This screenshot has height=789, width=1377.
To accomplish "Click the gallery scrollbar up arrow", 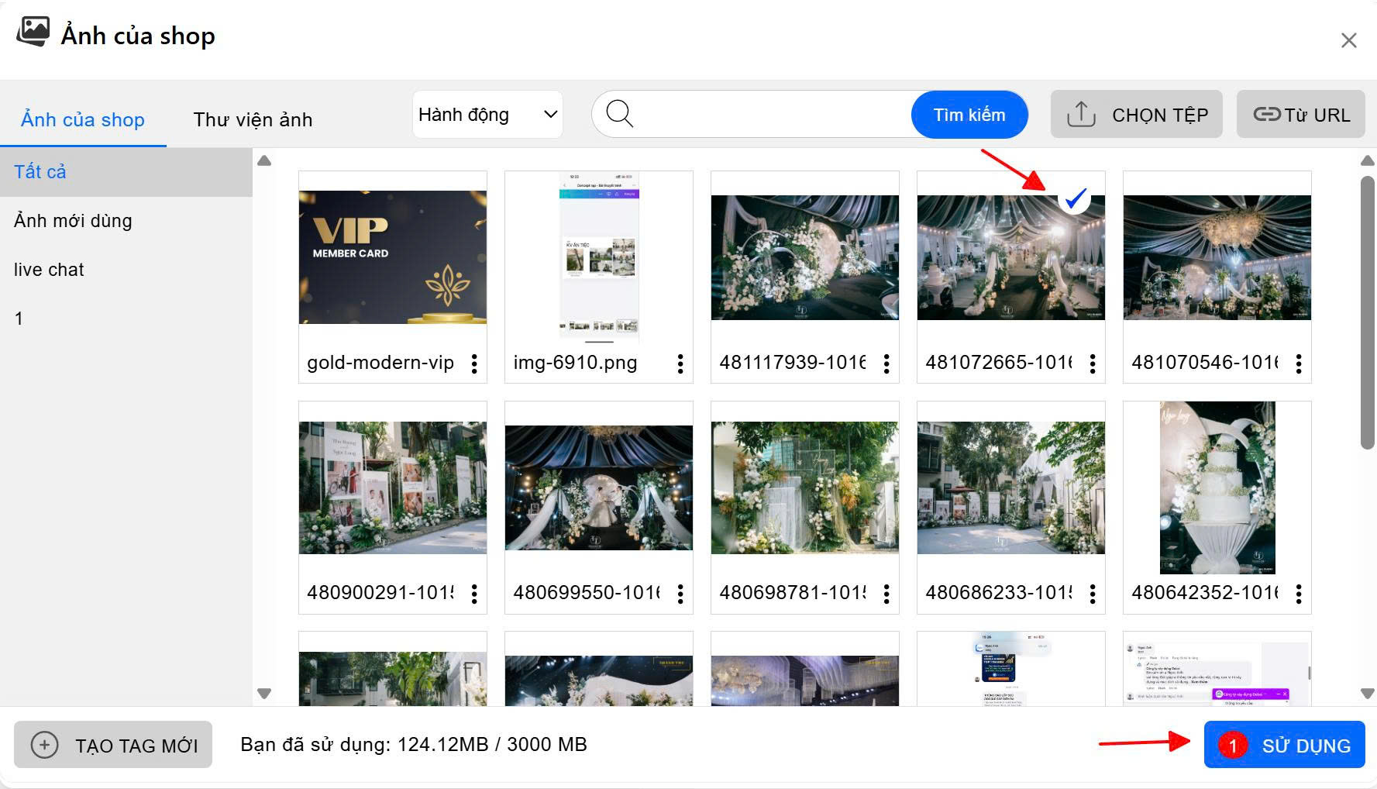I will pos(1368,160).
